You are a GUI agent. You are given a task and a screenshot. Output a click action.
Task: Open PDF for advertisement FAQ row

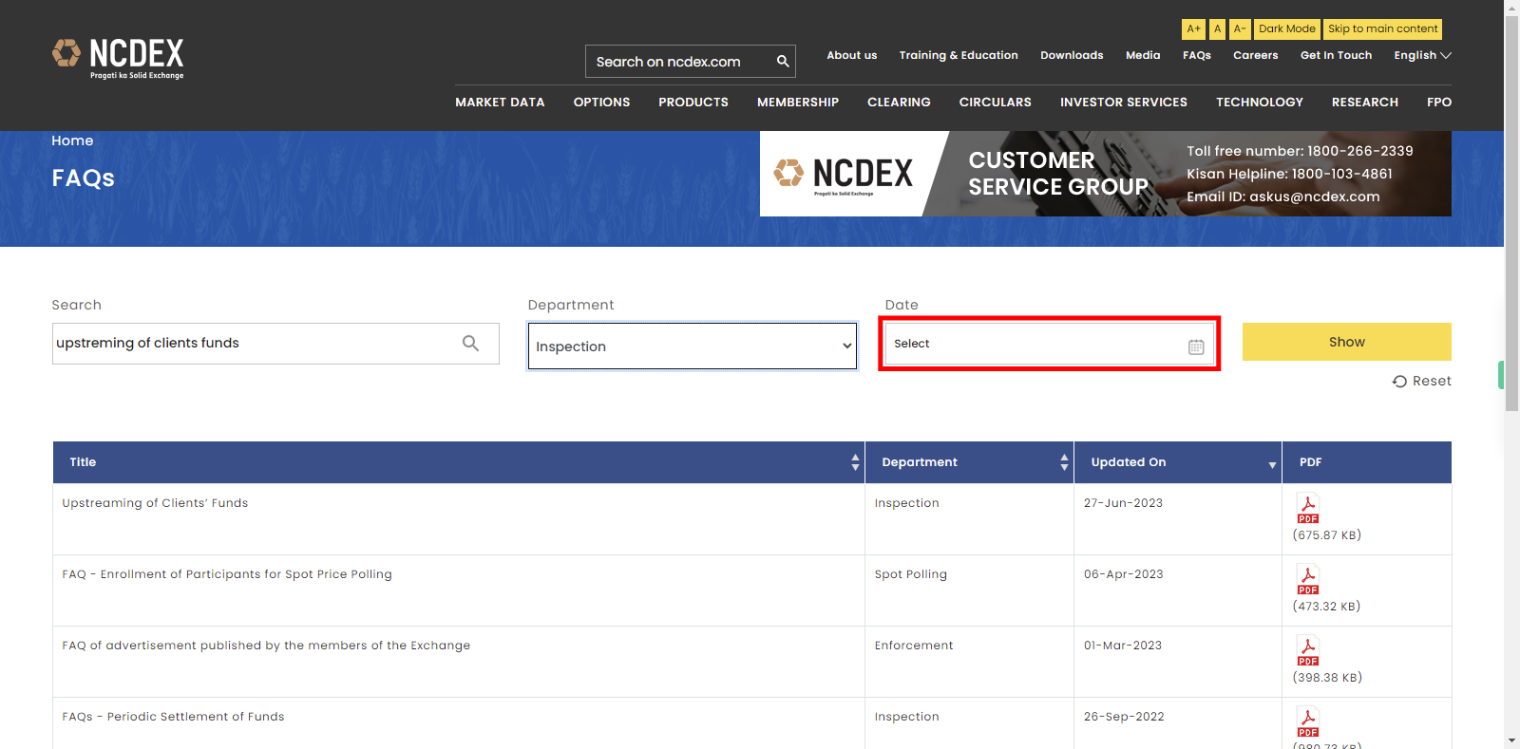click(x=1308, y=651)
